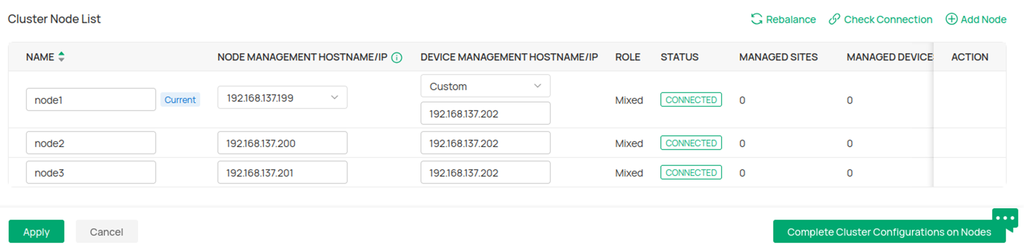Click the Apply button
Viewport: 1024px width, 245px height.
(x=37, y=232)
